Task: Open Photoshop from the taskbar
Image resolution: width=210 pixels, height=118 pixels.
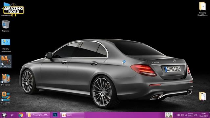Action: [x=55, y=115]
